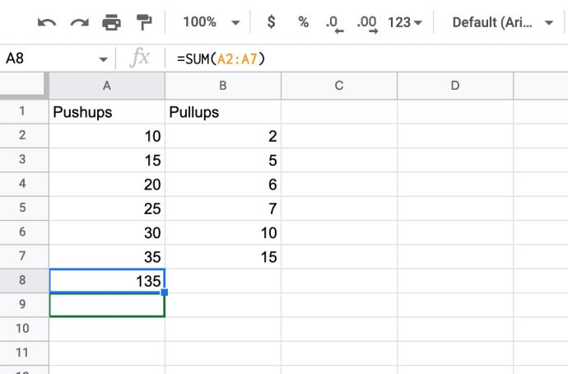
Task: Decrease decimal places icon
Action: (334, 23)
